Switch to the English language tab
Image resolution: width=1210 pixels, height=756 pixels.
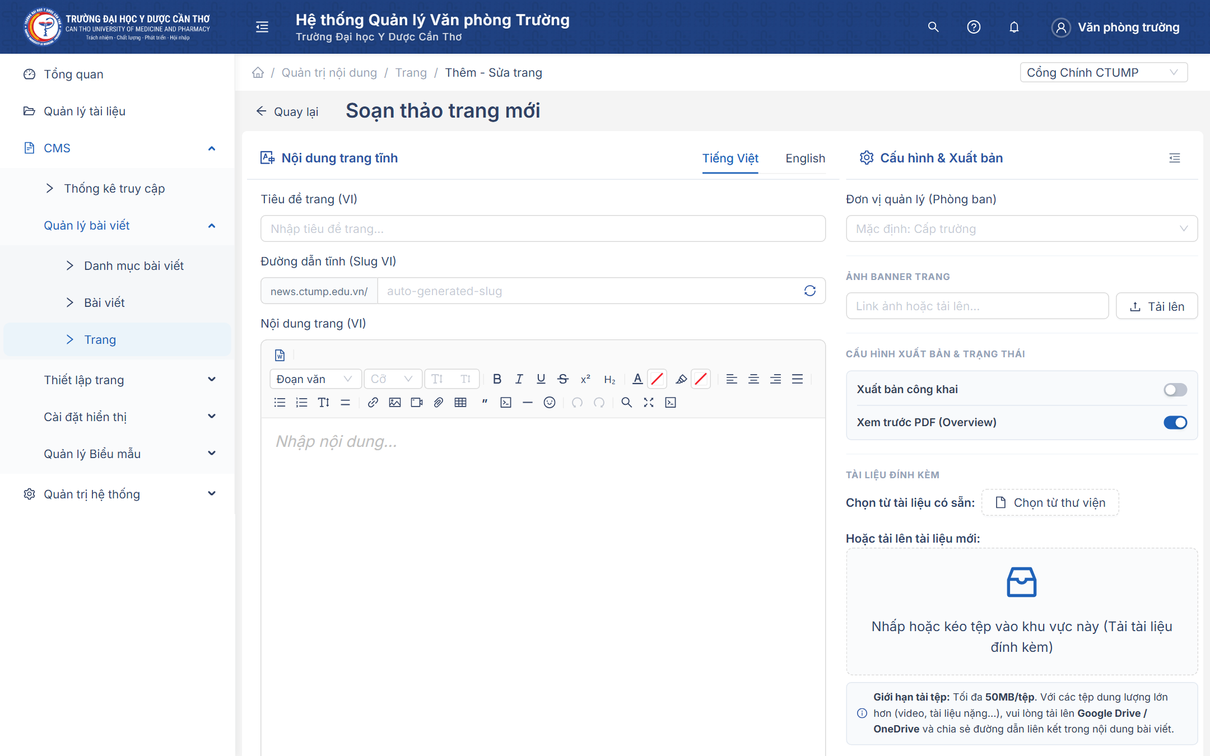tap(805, 158)
